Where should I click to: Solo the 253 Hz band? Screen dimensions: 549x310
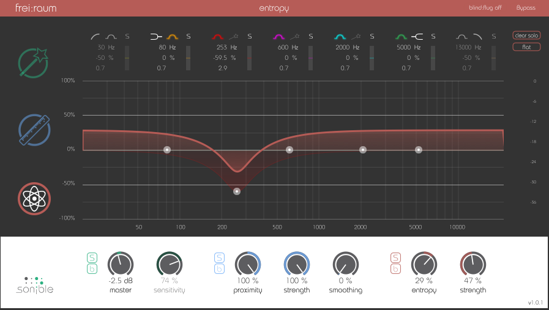click(x=250, y=36)
